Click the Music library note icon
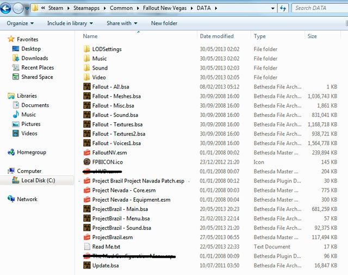The height and width of the screenshot is (275, 348). click(x=16, y=115)
